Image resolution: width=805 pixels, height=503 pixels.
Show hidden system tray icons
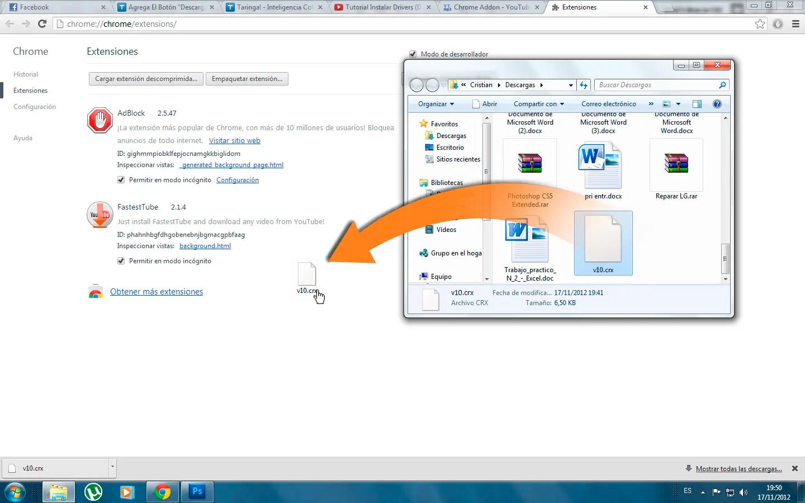pos(703,492)
